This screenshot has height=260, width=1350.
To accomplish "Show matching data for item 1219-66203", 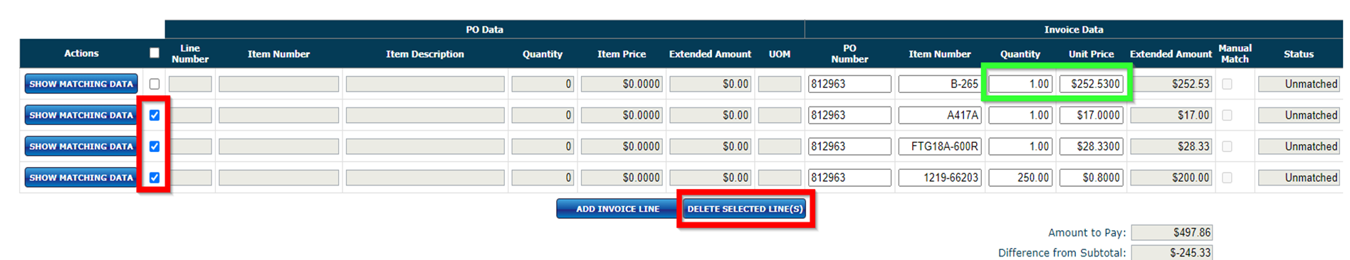I will point(81,178).
